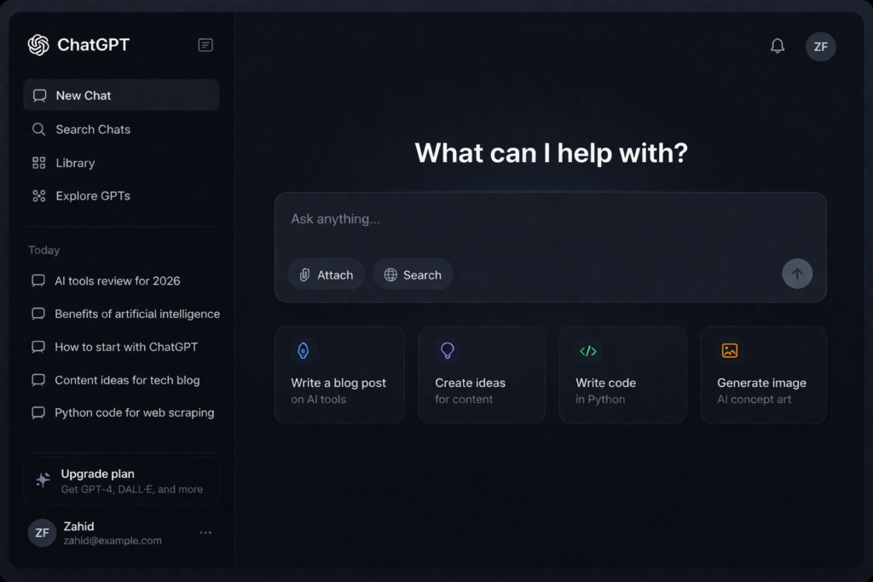Collapse the sidebar with the panel icon
The height and width of the screenshot is (582, 873).
tap(205, 45)
